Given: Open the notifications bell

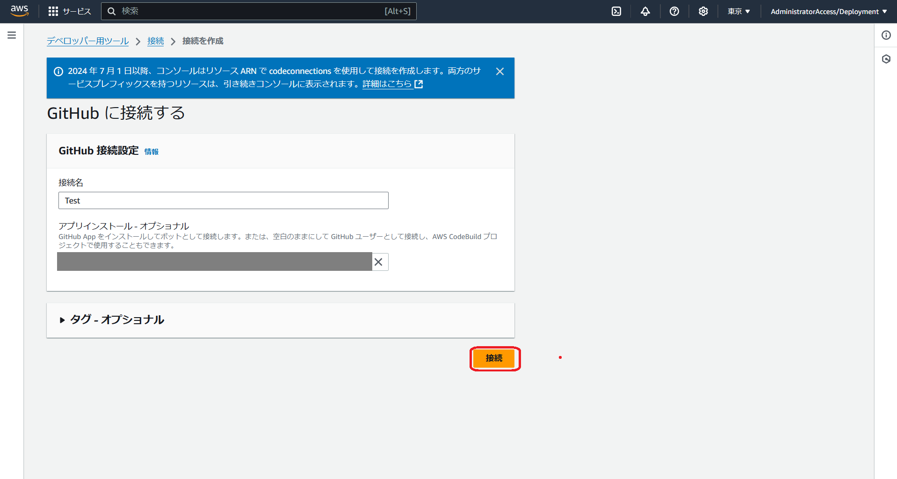Looking at the screenshot, I should [x=645, y=11].
